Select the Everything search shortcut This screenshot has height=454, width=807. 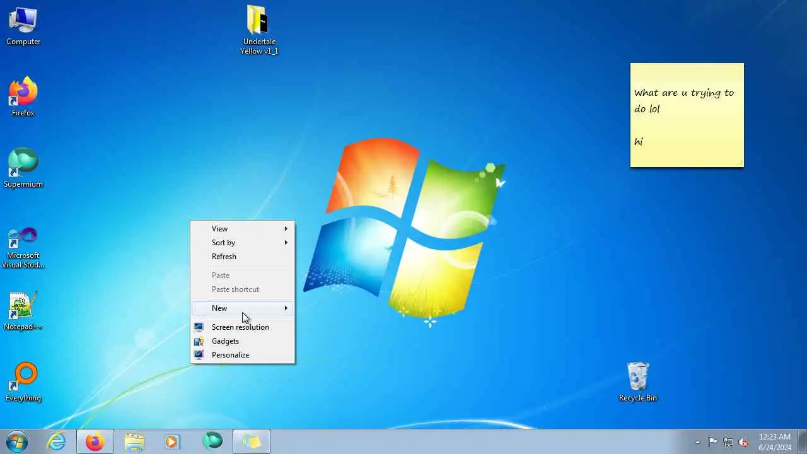pyautogui.click(x=23, y=382)
